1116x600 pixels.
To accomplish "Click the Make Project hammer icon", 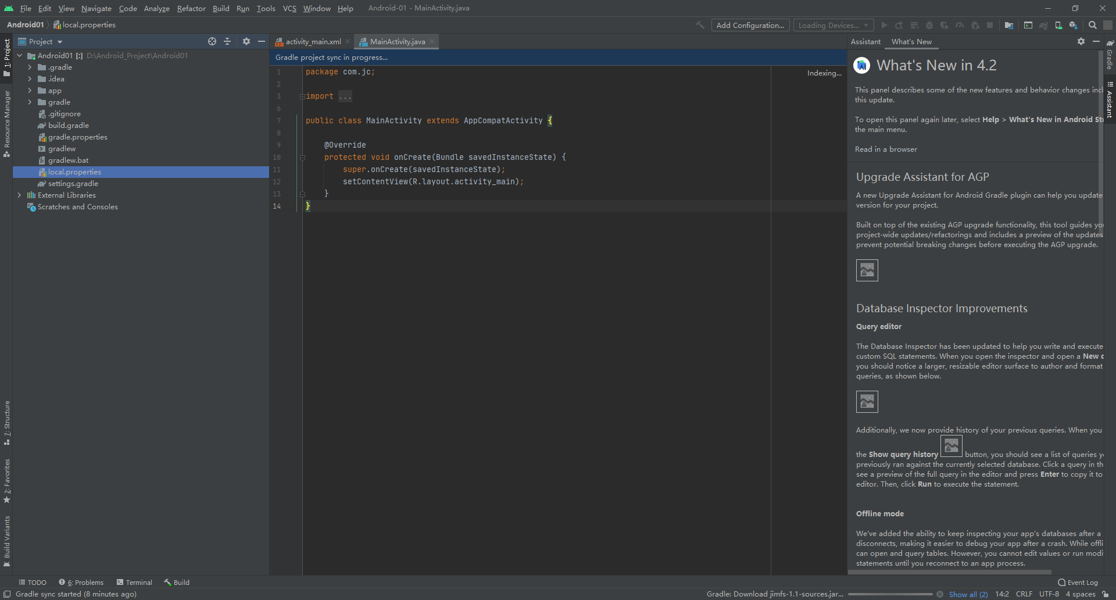I will pyautogui.click(x=700, y=25).
